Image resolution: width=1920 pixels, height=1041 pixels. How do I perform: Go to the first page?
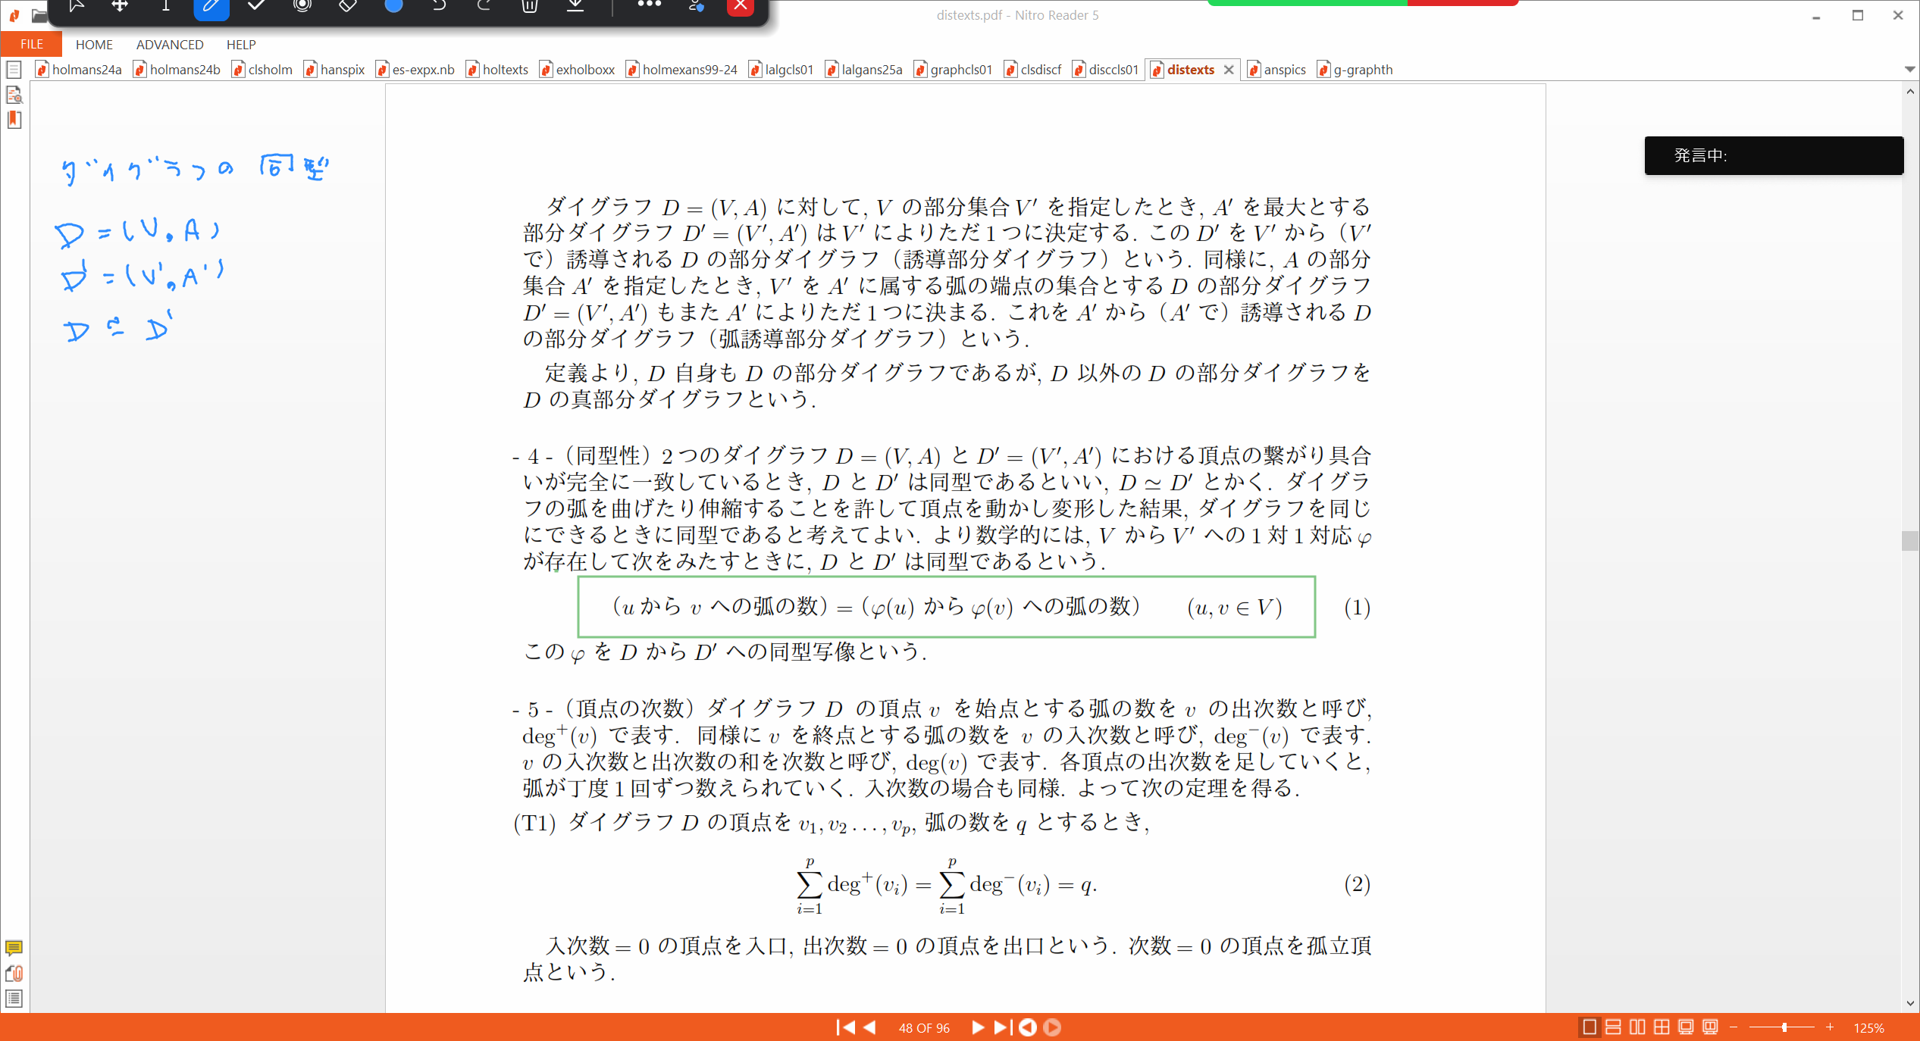845,1027
